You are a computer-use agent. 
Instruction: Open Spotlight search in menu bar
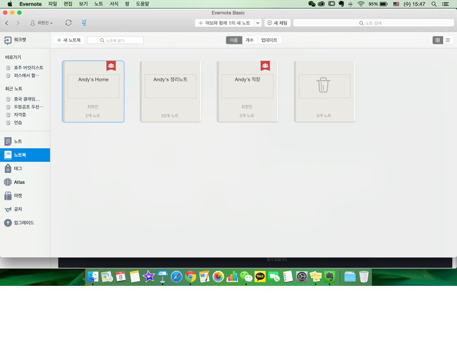point(433,4)
